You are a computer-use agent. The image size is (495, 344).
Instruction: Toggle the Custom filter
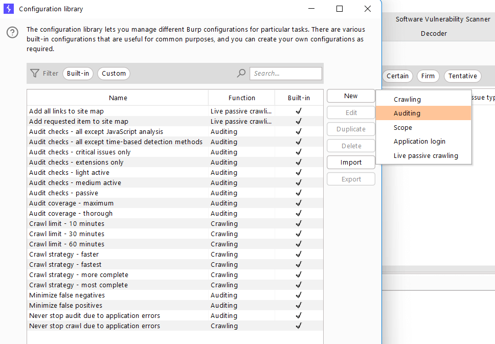coord(114,74)
